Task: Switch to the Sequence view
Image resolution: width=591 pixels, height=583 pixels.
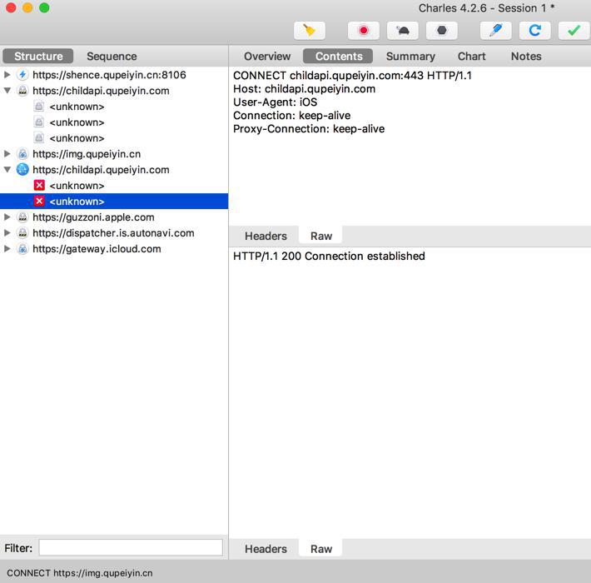Action: click(x=112, y=56)
